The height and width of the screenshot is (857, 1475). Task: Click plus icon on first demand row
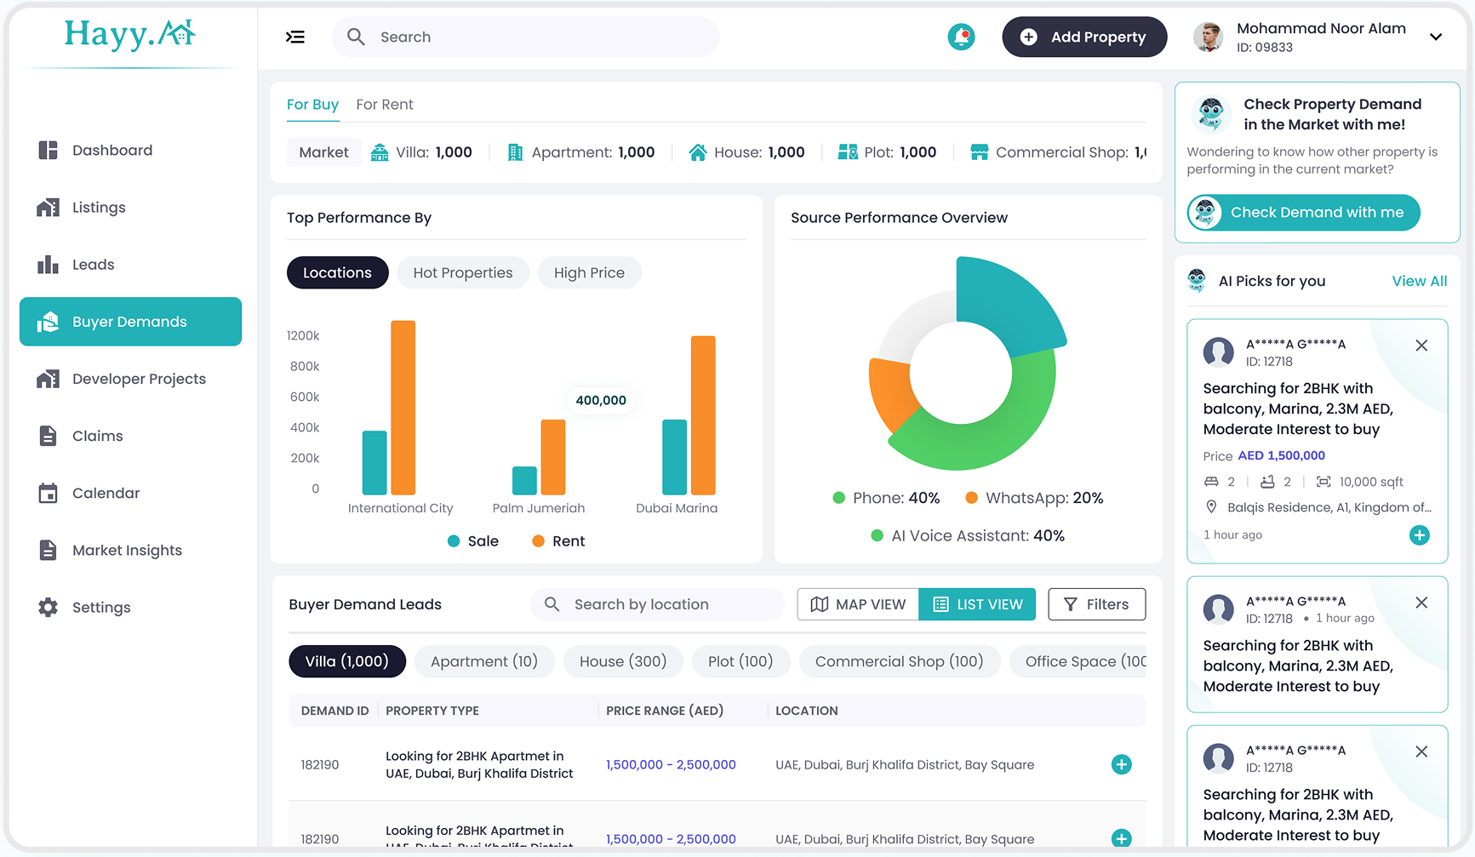(x=1121, y=764)
